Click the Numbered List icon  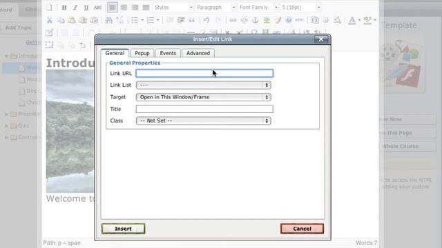(x=151, y=20)
